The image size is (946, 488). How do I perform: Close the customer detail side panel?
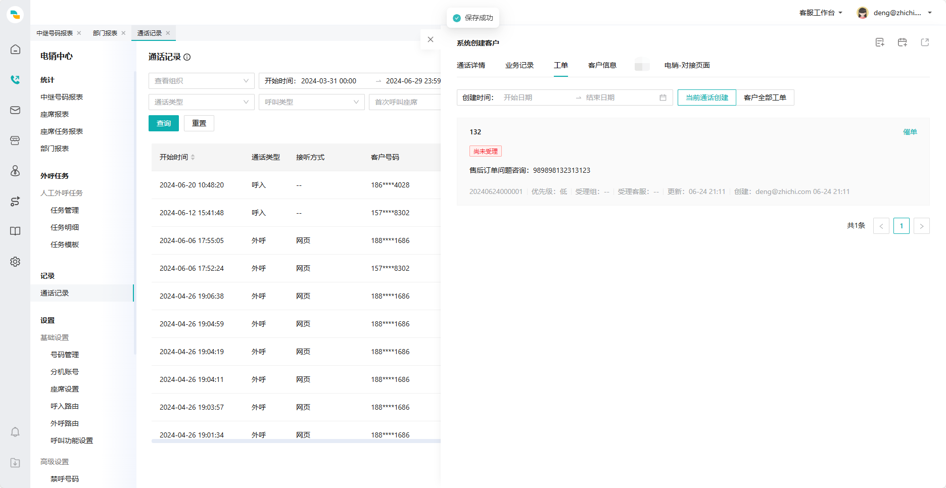pyautogui.click(x=431, y=39)
